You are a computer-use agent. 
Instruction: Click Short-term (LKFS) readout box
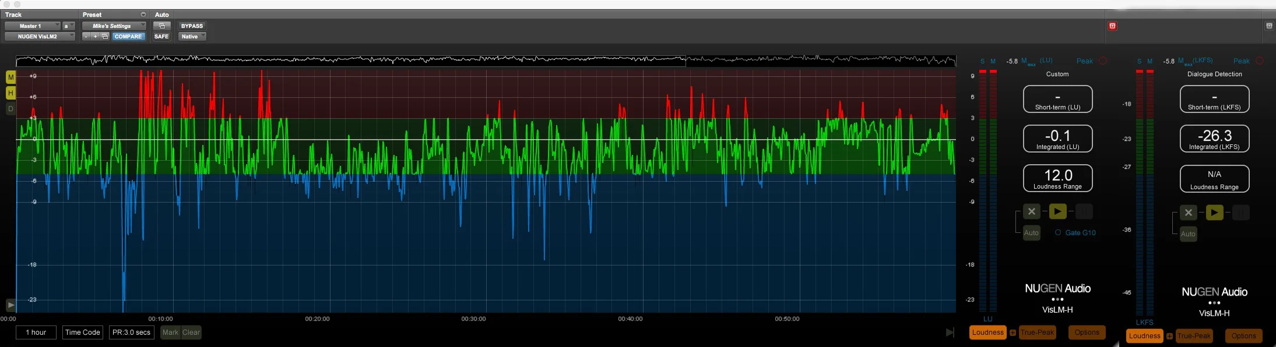tap(1214, 99)
